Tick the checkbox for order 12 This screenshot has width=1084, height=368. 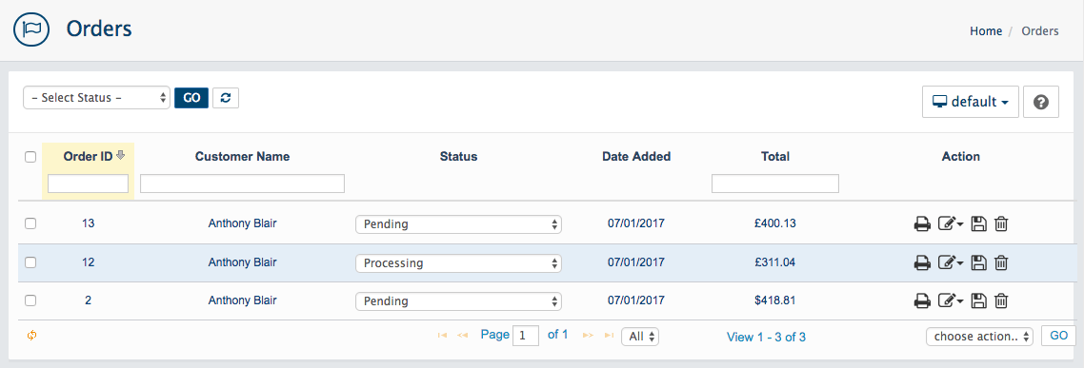point(30,262)
